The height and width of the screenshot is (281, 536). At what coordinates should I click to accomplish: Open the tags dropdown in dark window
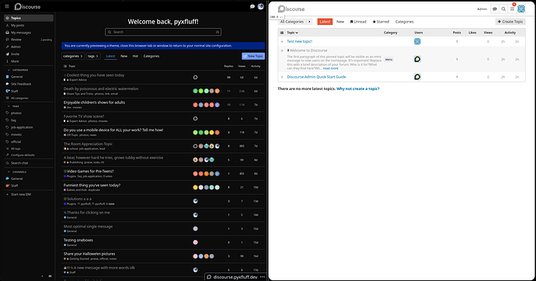(93, 56)
